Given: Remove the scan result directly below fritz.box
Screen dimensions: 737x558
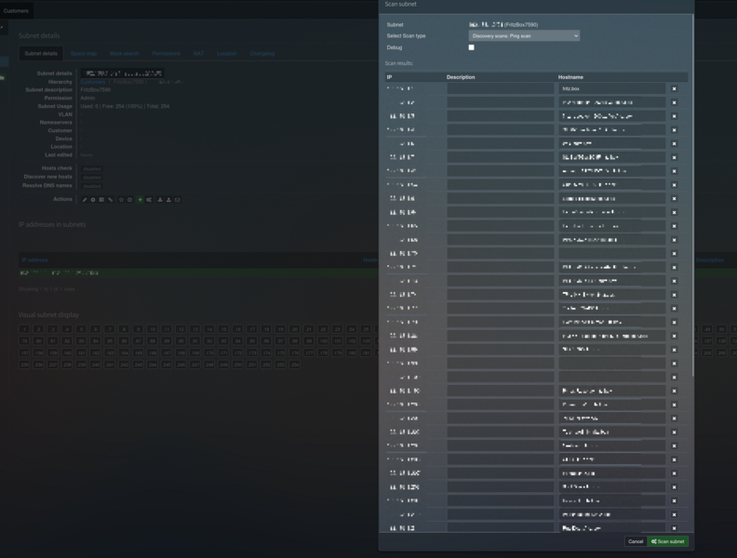Looking at the screenshot, I should tap(675, 102).
